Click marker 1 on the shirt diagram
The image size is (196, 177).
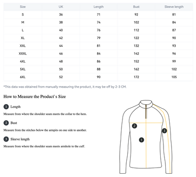tap(141, 140)
